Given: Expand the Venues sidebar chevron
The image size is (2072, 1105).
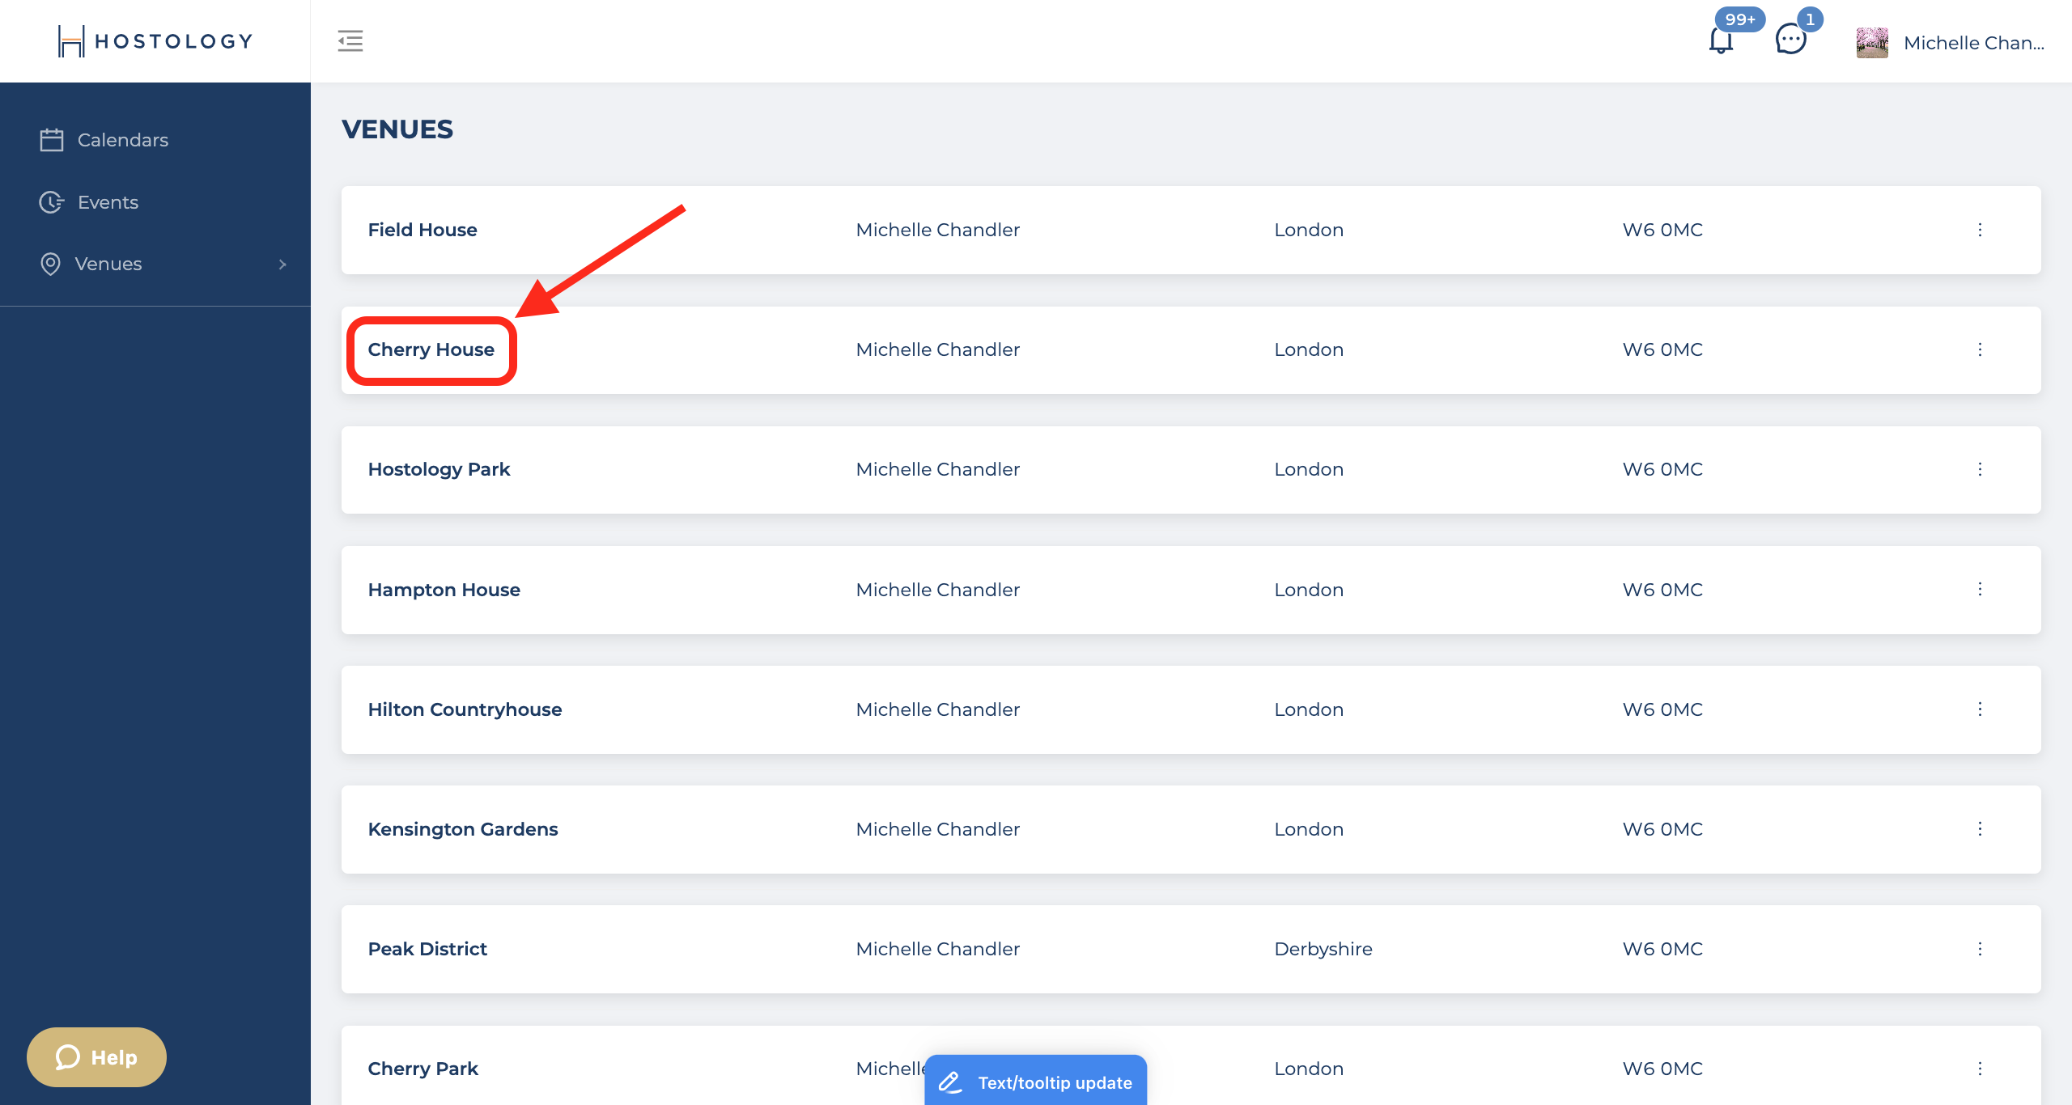Looking at the screenshot, I should [282, 264].
